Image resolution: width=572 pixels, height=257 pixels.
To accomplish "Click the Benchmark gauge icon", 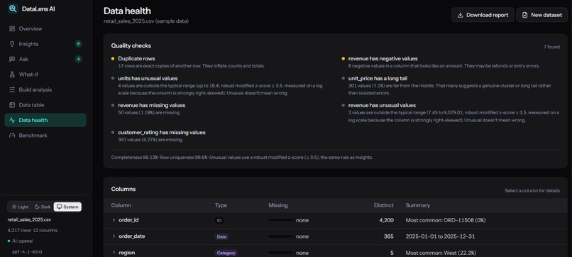I will [x=12, y=136].
